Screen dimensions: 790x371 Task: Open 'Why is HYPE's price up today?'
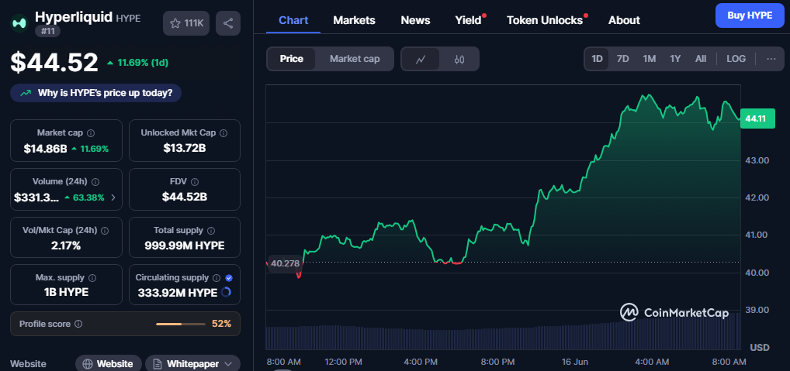(x=95, y=93)
